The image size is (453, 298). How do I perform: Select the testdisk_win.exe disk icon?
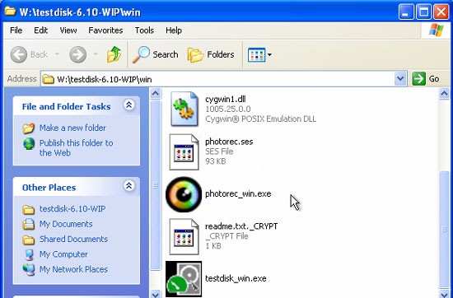(184, 278)
